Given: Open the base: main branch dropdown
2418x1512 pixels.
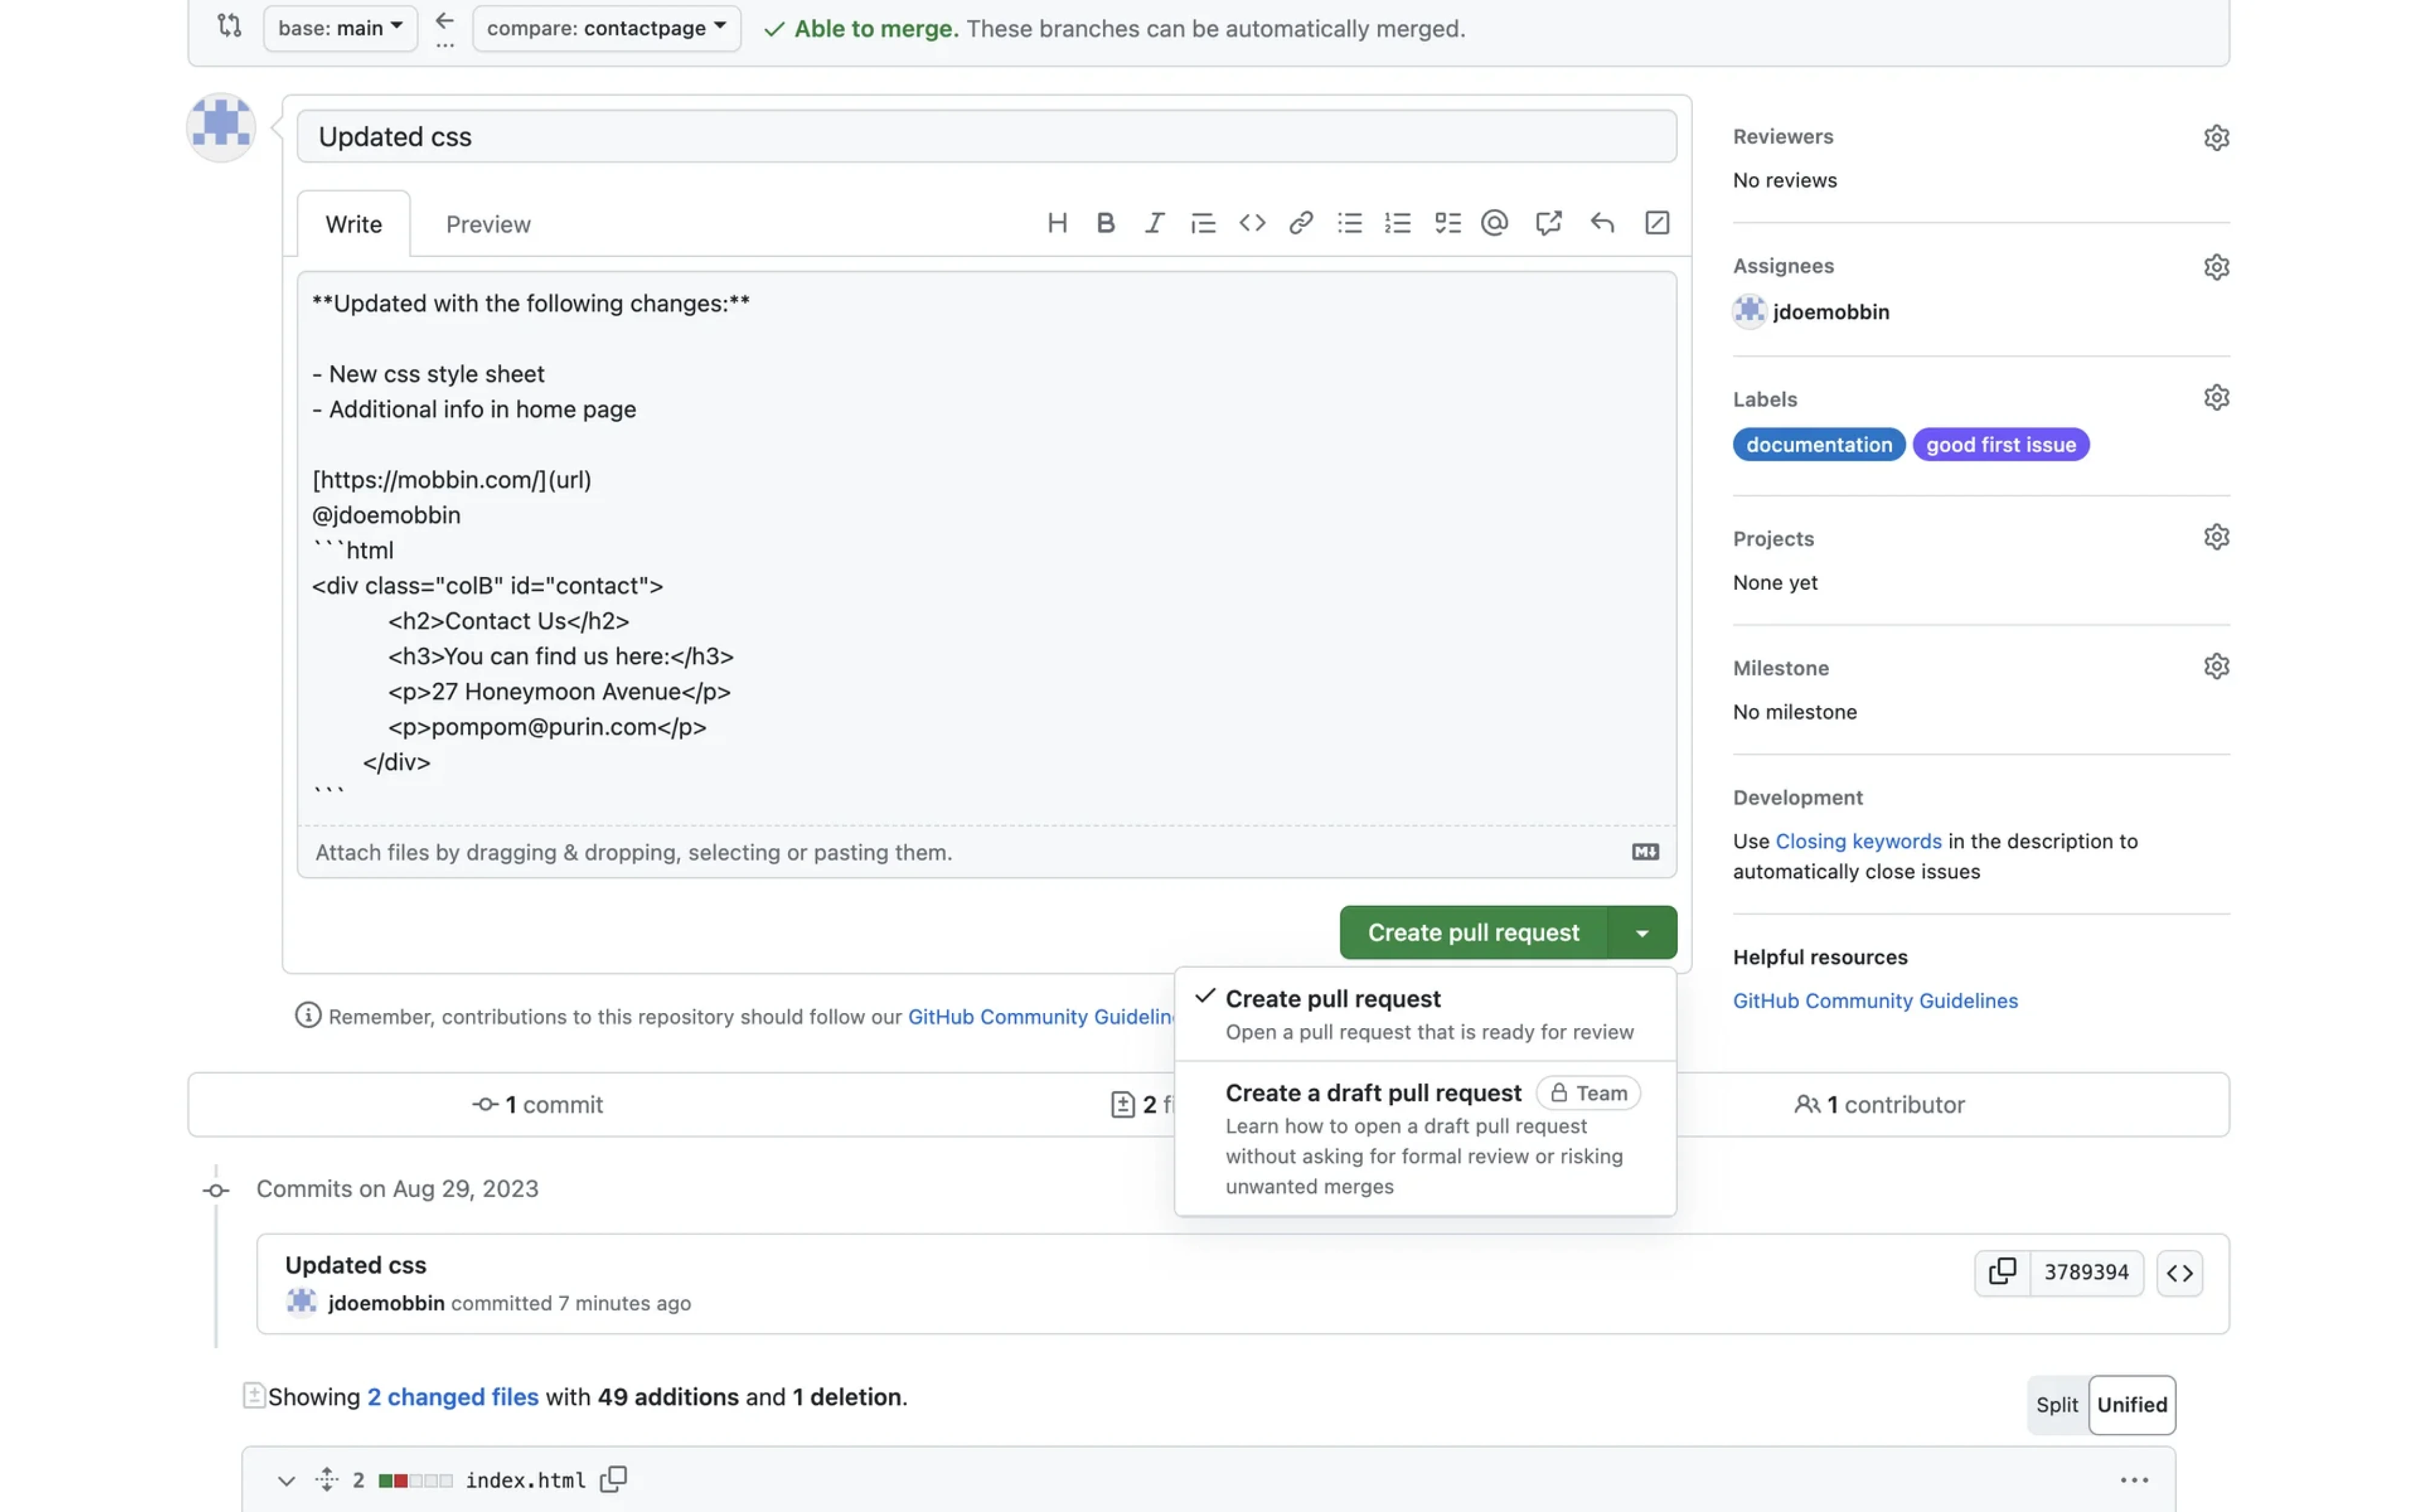Looking at the screenshot, I should (x=340, y=28).
